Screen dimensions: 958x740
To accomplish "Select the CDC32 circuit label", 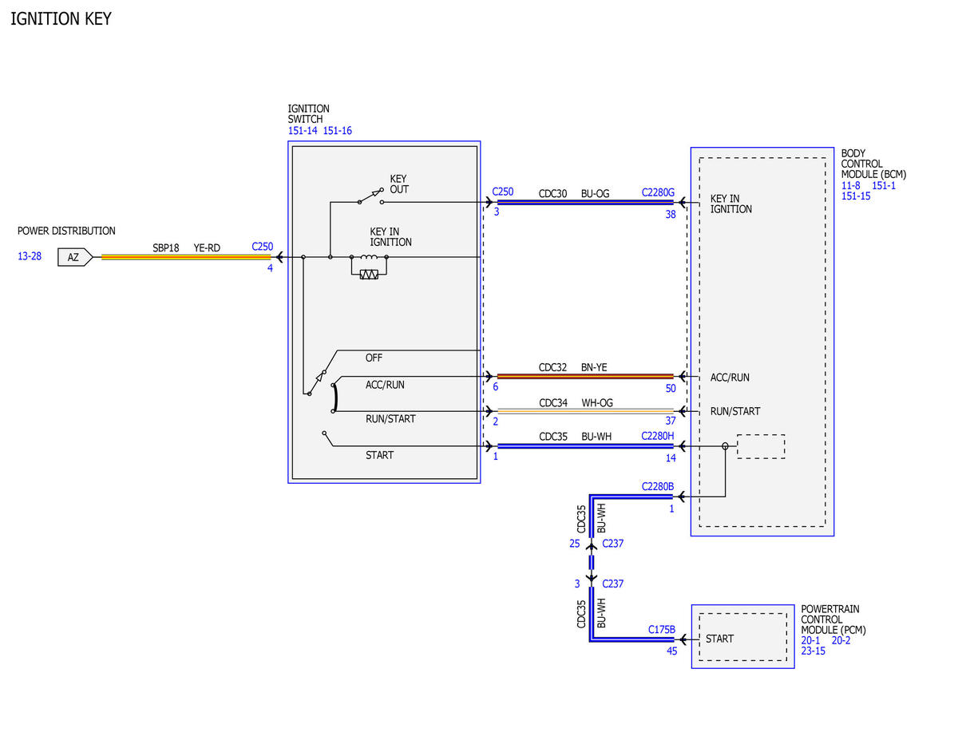I will [552, 367].
